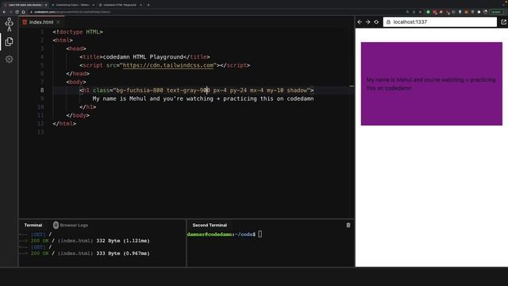Click the purple heading box in preview
This screenshot has height=286, width=508.
coord(432,83)
